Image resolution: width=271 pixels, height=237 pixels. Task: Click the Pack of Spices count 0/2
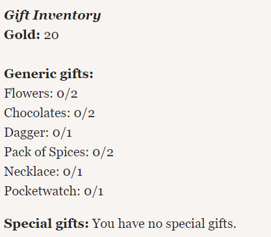[103, 152]
